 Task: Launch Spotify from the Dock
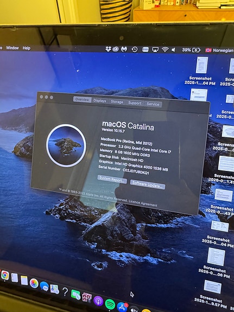coord(110,304)
